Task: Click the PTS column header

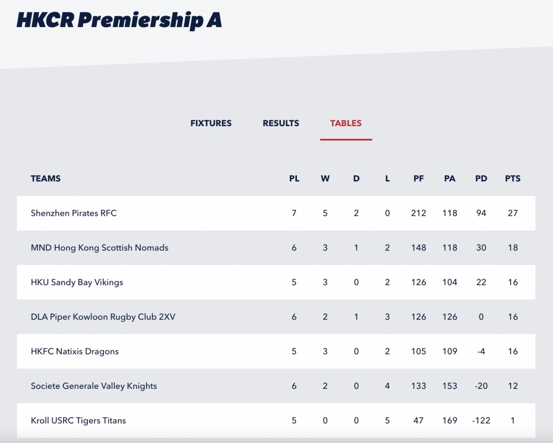Action: [x=513, y=179]
